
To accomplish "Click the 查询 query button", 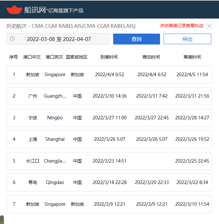I will (x=136, y=39).
